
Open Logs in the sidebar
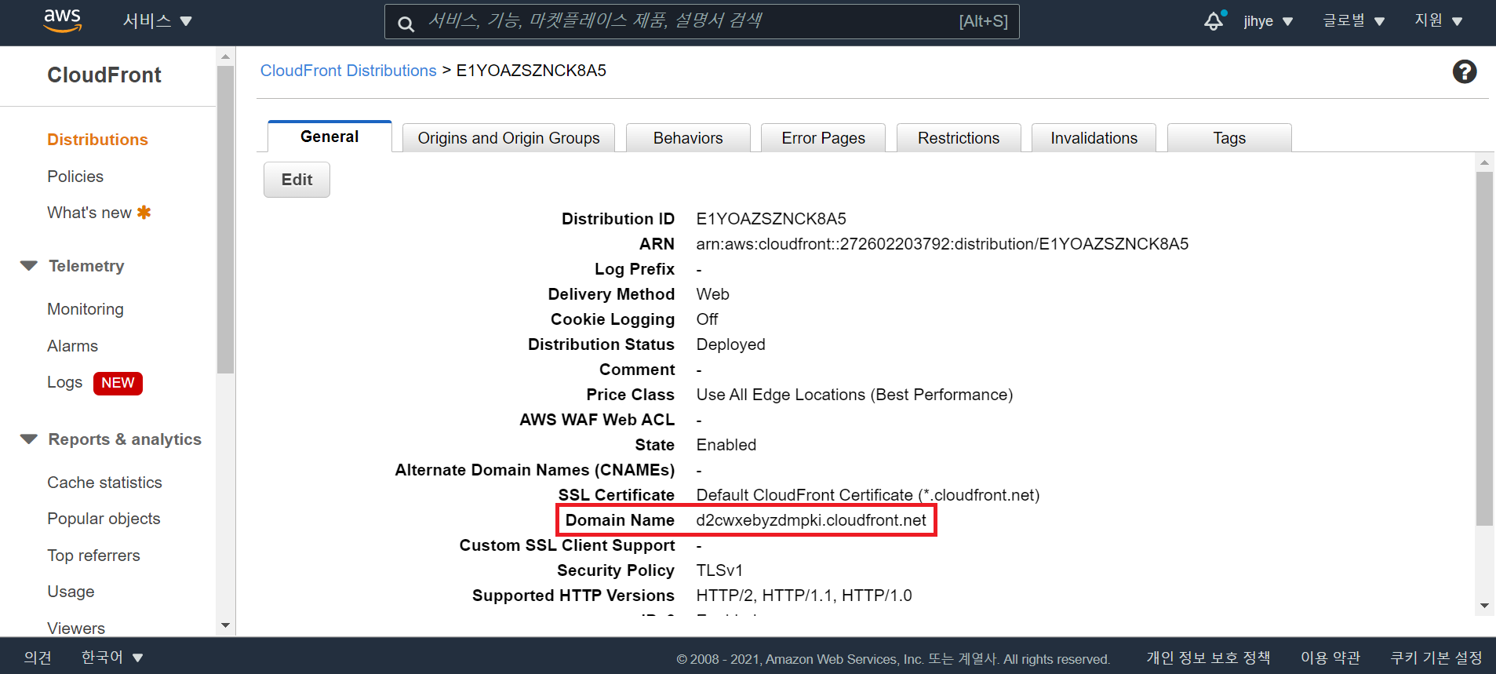pos(64,382)
